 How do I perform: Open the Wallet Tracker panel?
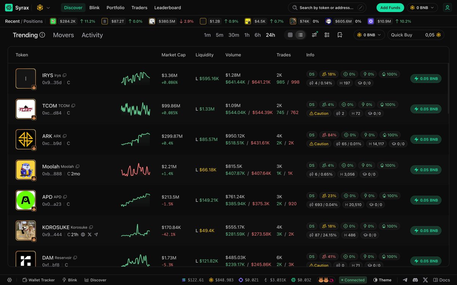pos(38,280)
